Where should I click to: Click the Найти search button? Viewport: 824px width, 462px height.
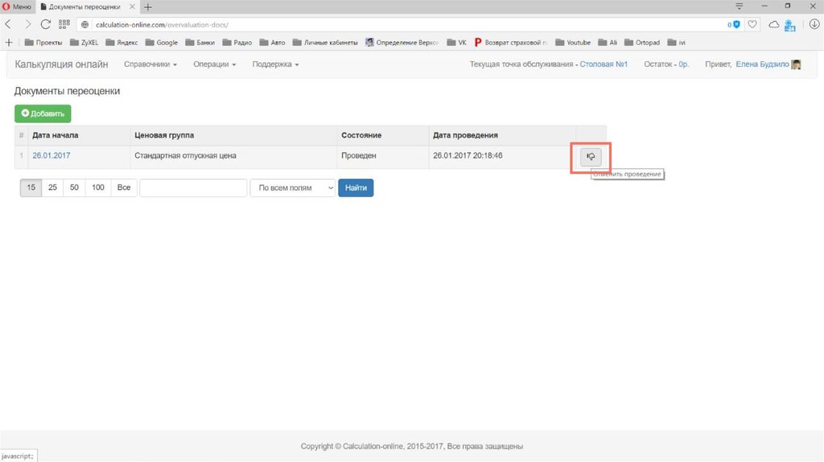(x=356, y=188)
